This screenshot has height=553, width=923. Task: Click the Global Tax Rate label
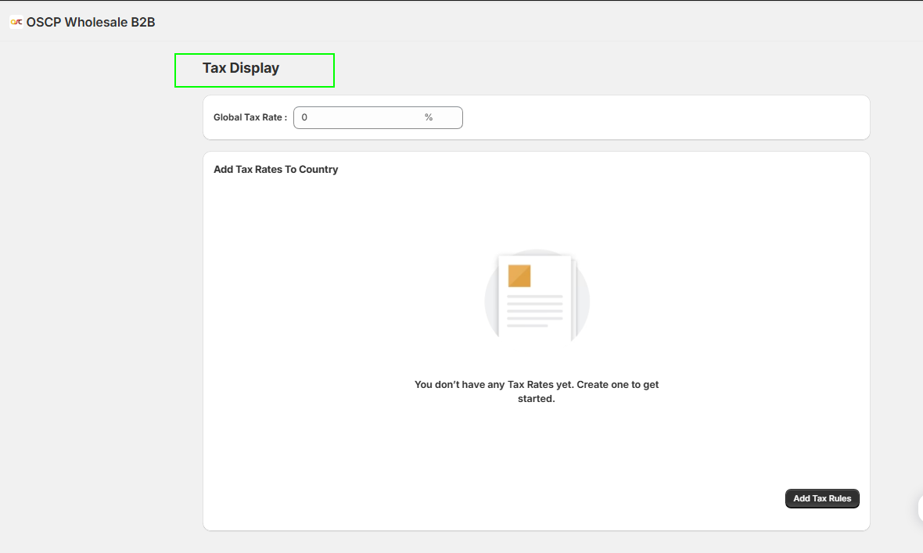pyautogui.click(x=249, y=117)
